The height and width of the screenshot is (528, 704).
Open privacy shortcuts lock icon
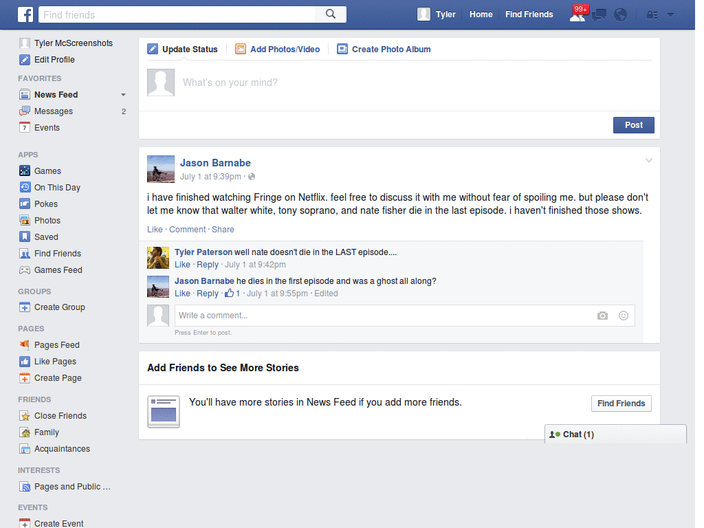652,15
